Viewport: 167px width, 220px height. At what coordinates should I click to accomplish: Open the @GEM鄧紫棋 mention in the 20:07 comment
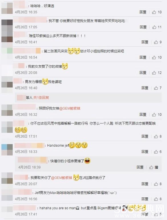click(x=62, y=178)
